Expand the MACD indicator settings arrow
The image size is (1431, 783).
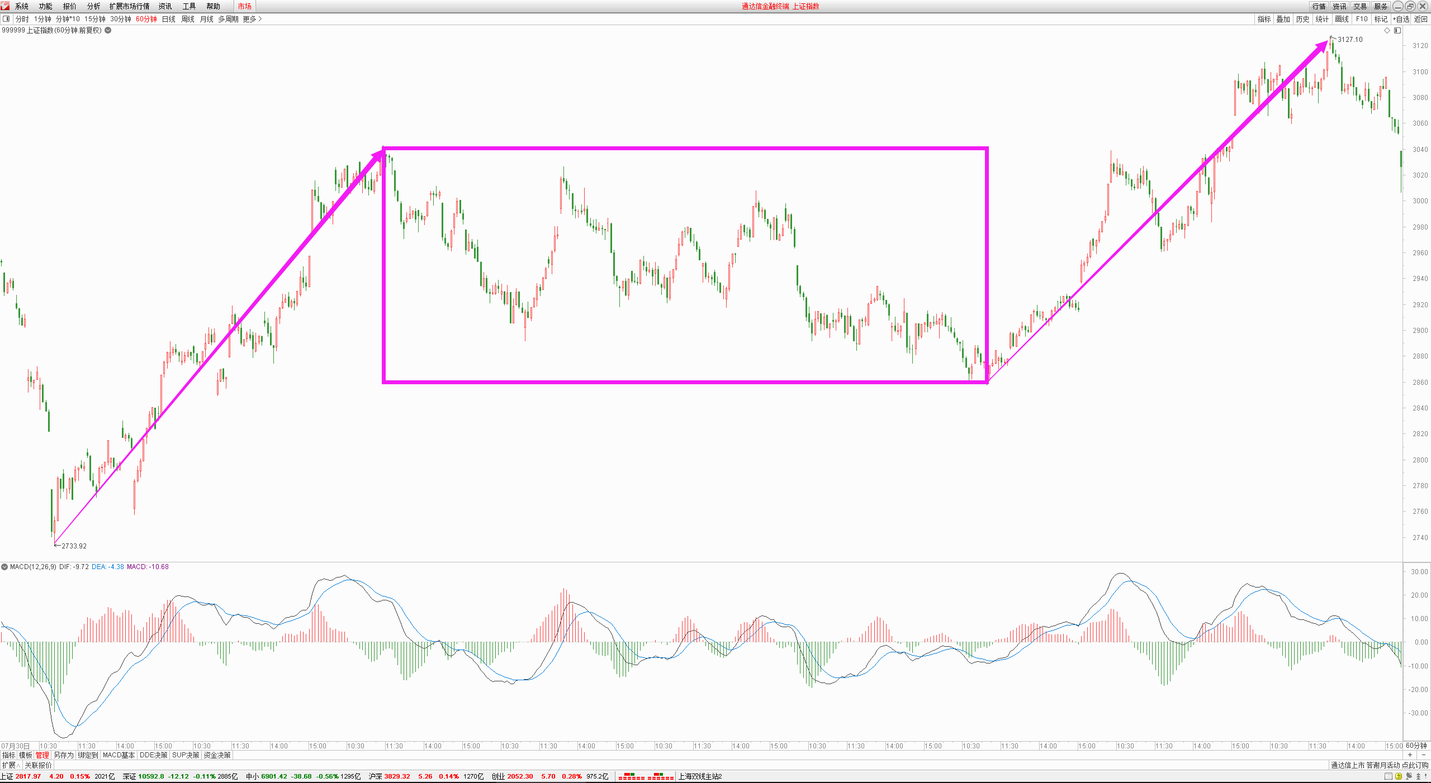coord(4,567)
